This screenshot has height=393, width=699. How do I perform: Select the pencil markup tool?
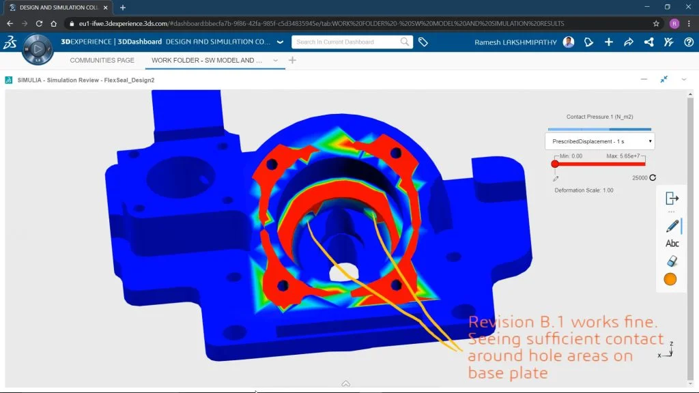tap(672, 226)
